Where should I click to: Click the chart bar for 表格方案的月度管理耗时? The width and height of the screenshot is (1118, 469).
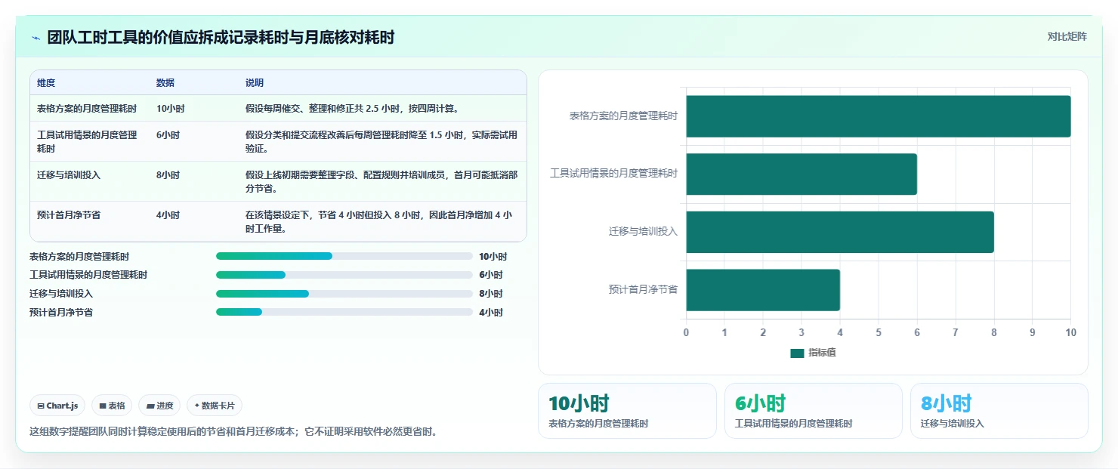878,116
